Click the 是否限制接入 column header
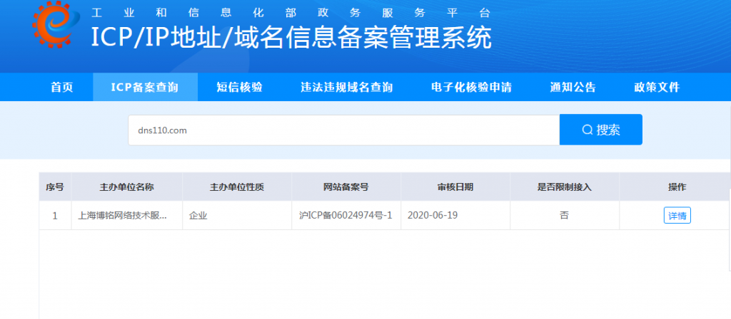Screen dimensions: 731x319 (x=564, y=187)
